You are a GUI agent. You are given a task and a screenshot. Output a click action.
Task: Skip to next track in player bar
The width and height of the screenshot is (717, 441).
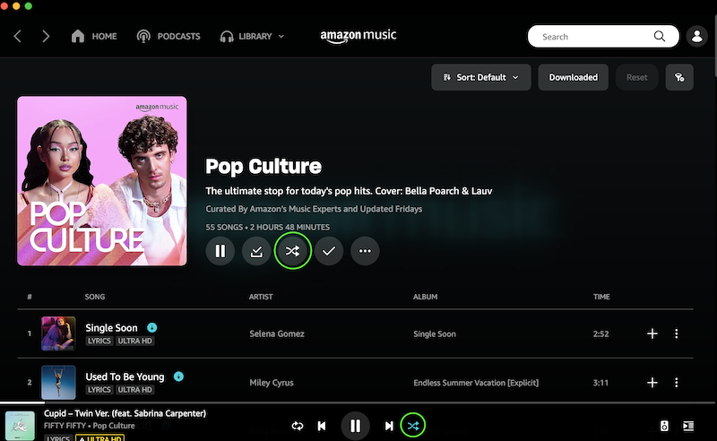pos(389,426)
